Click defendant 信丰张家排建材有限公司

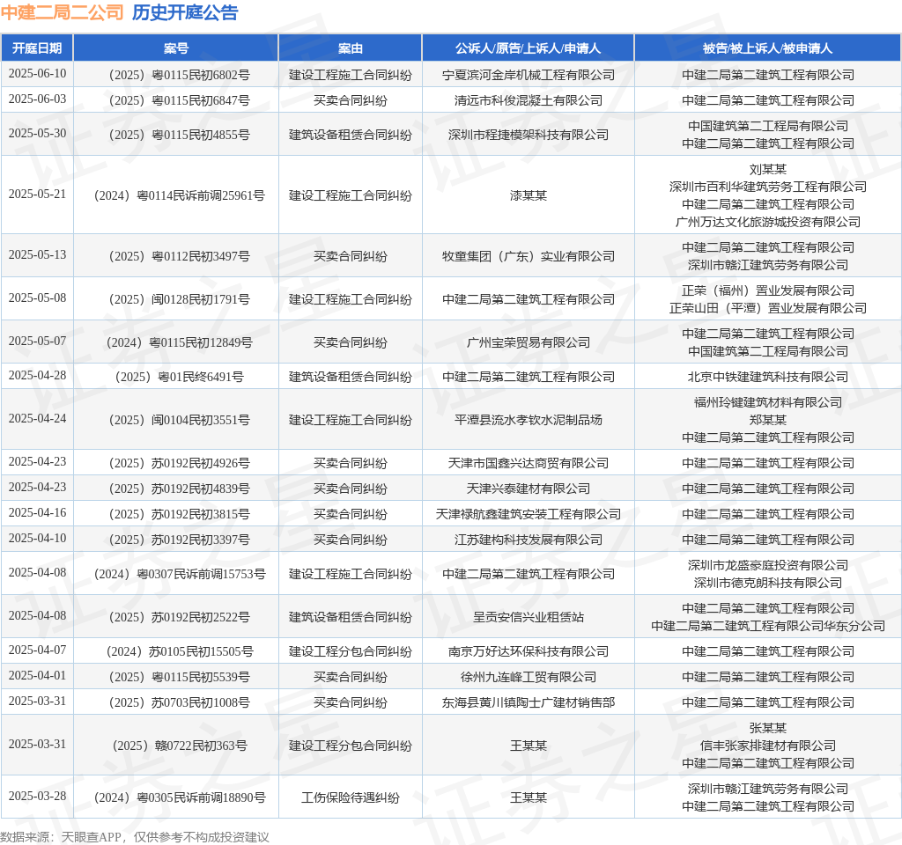tap(767, 746)
